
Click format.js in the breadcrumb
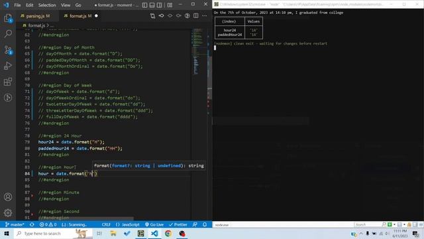pyautogui.click(x=36, y=25)
